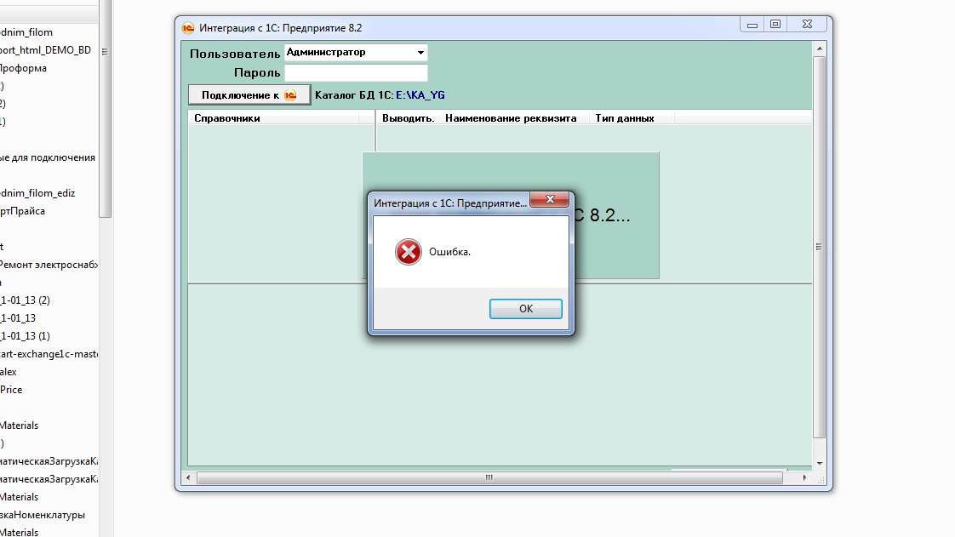The width and height of the screenshot is (955, 537).
Task: Click the E:\KA_YG database catalog path
Action: pyautogui.click(x=420, y=95)
